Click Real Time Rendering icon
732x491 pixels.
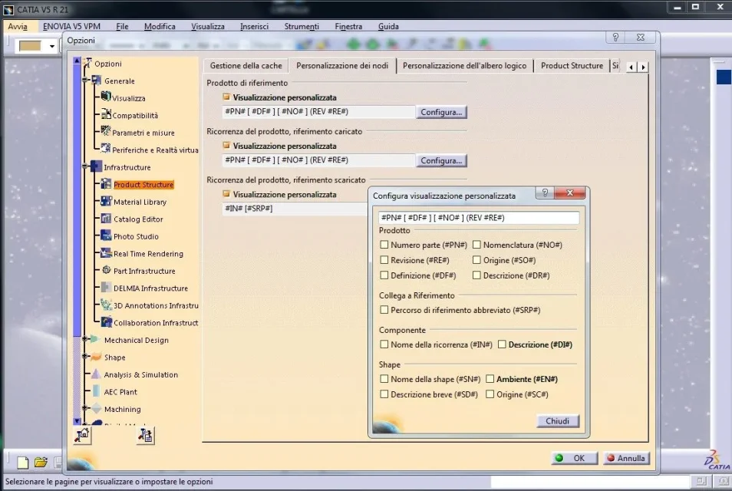point(107,253)
